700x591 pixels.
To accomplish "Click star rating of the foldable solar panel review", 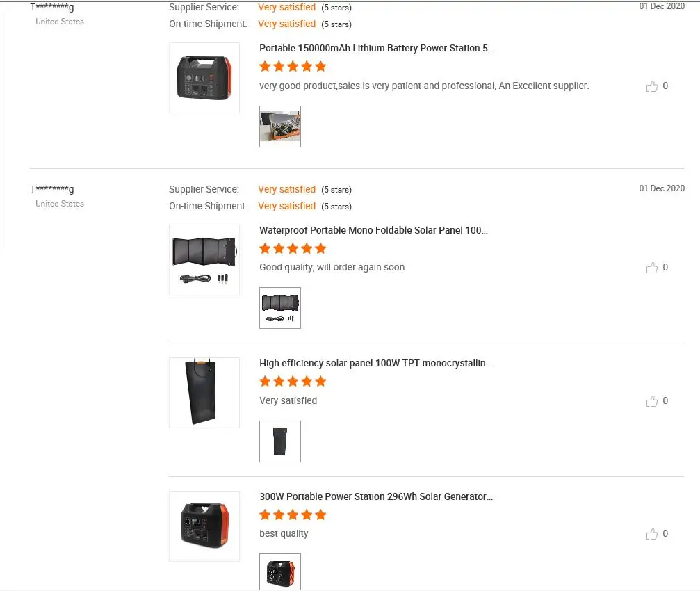I will 293,248.
